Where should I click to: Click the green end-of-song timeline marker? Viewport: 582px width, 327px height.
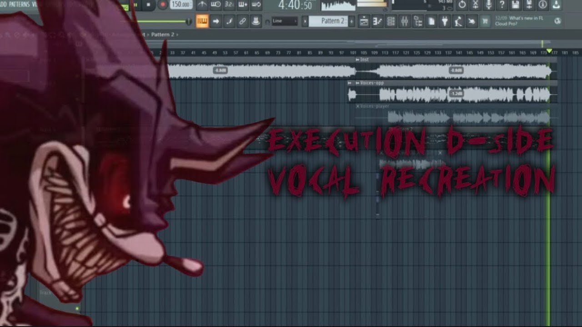(x=549, y=51)
